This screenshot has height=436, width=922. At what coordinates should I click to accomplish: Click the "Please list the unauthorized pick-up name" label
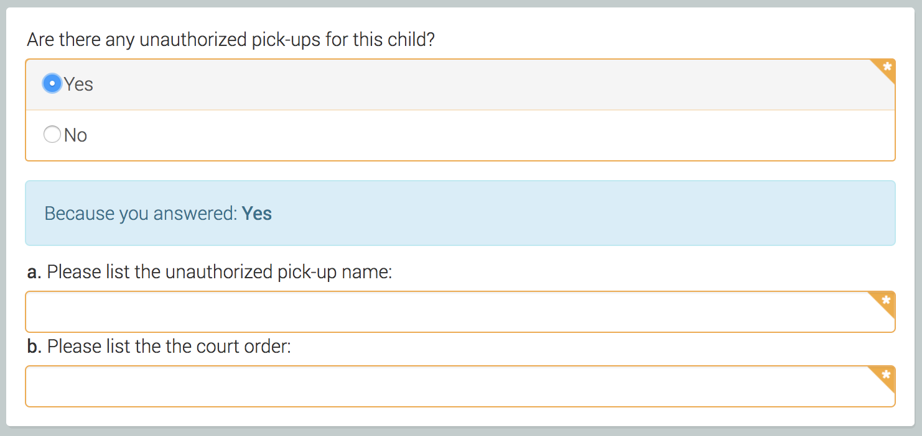(x=219, y=272)
